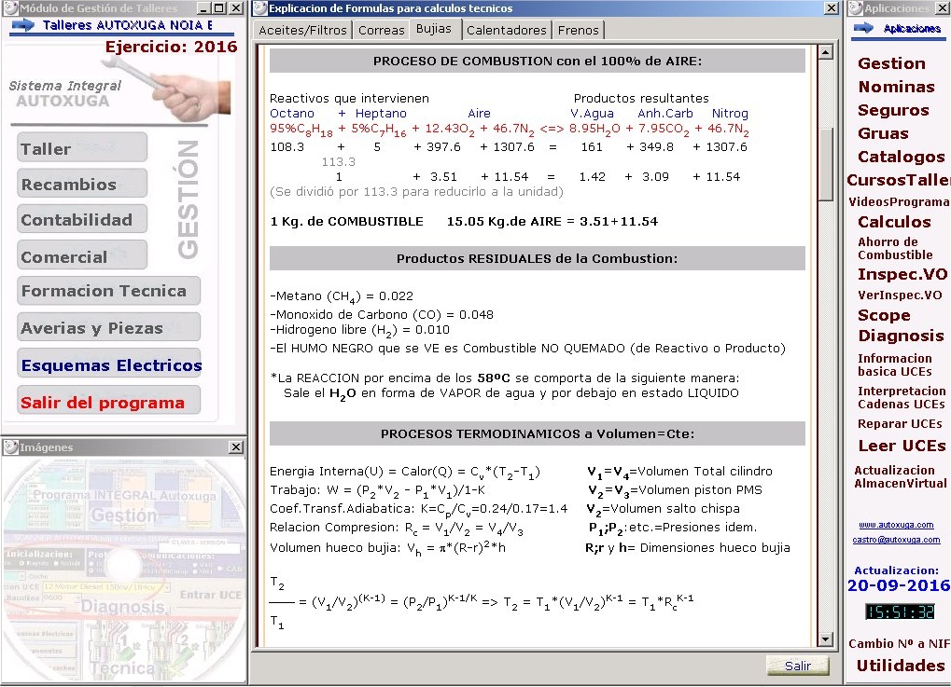Click the Actualizacion date 20-09-2016
The width and height of the screenshot is (951, 687).
pos(898,585)
